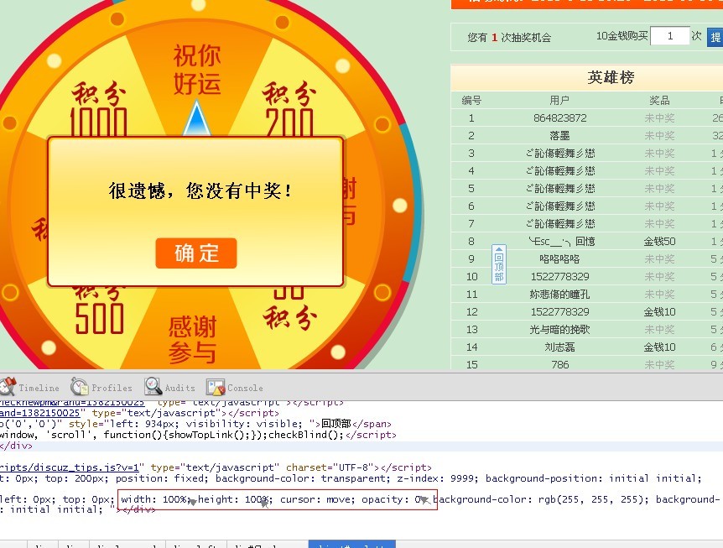Select user 光与暗的挽歌 in row 13
Image resolution: width=723 pixels, height=548 pixels.
(x=559, y=329)
